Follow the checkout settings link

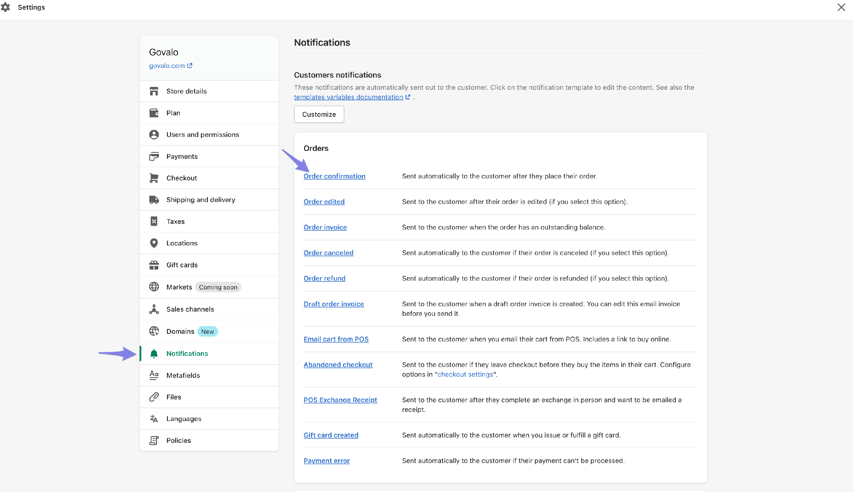tap(465, 374)
